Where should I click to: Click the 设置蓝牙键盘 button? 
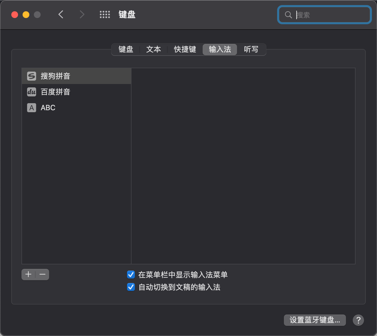(315, 320)
